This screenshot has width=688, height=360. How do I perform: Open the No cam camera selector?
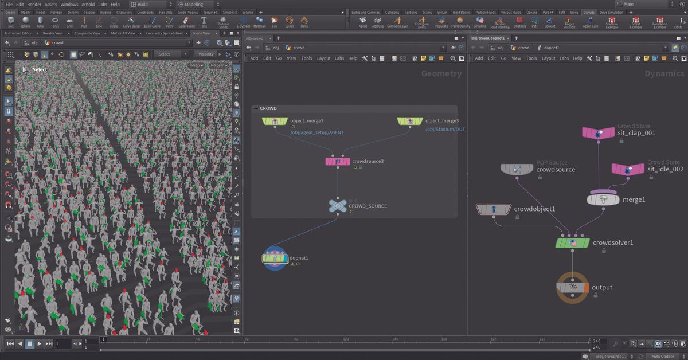(x=217, y=66)
